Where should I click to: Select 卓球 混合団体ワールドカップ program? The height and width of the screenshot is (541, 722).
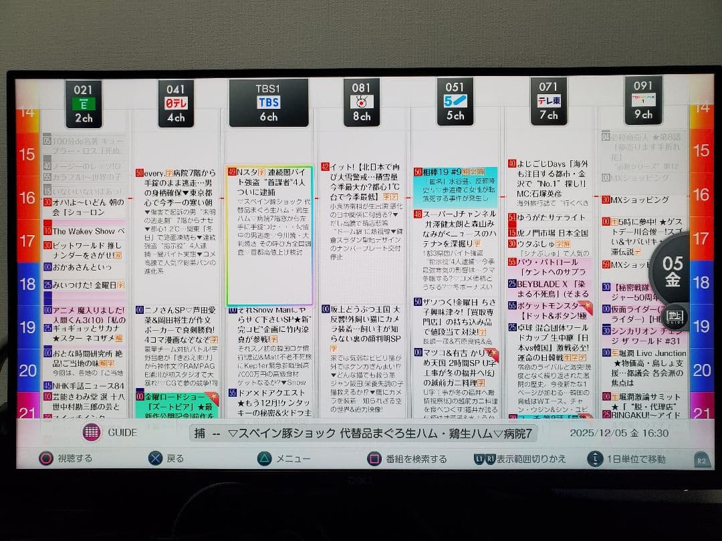click(x=548, y=368)
